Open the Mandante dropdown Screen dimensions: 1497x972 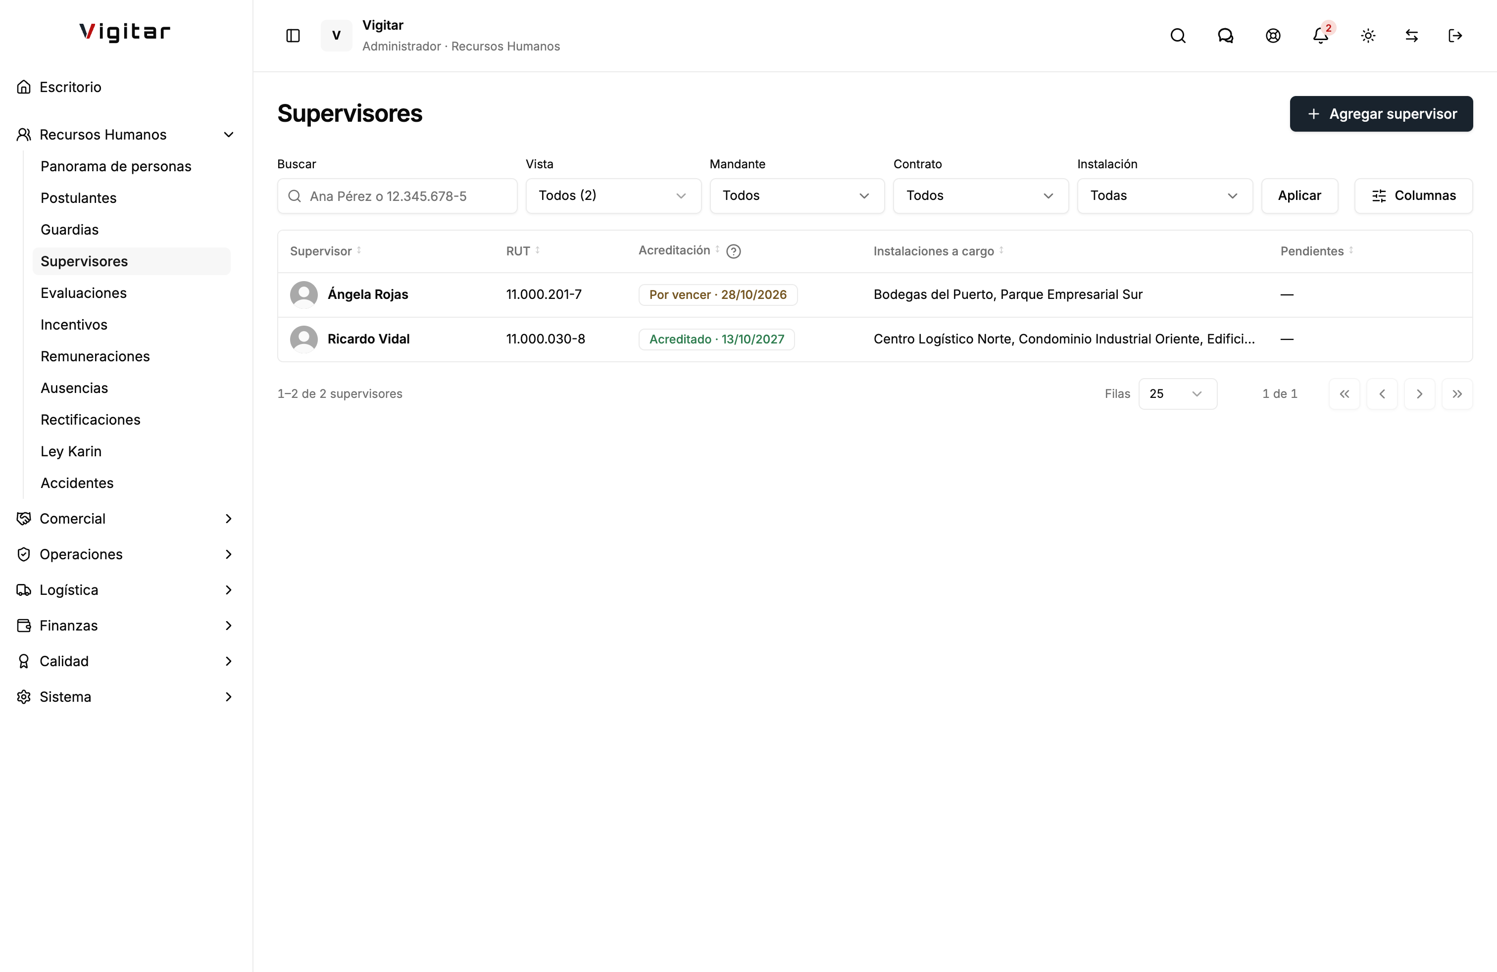pyautogui.click(x=797, y=195)
